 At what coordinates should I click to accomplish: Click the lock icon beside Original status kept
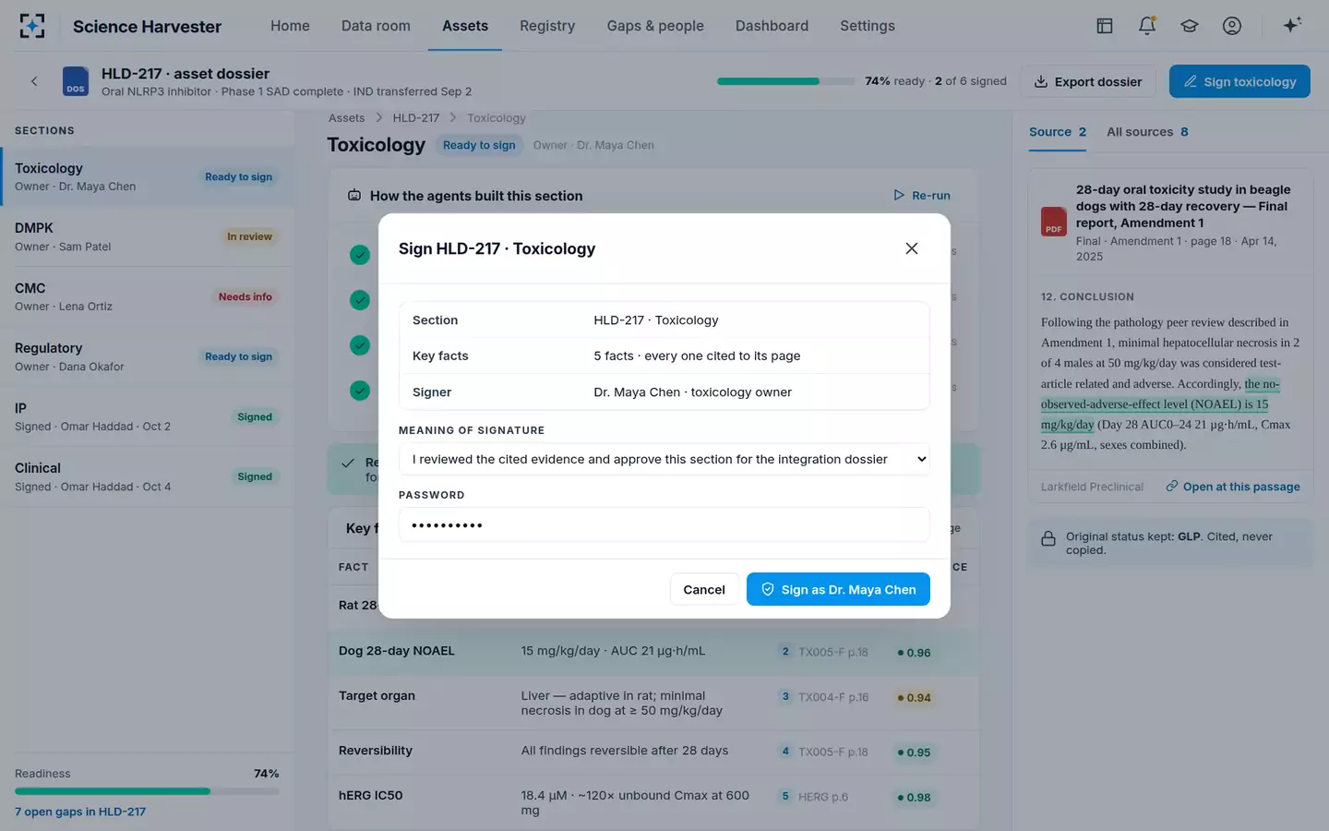tap(1048, 538)
